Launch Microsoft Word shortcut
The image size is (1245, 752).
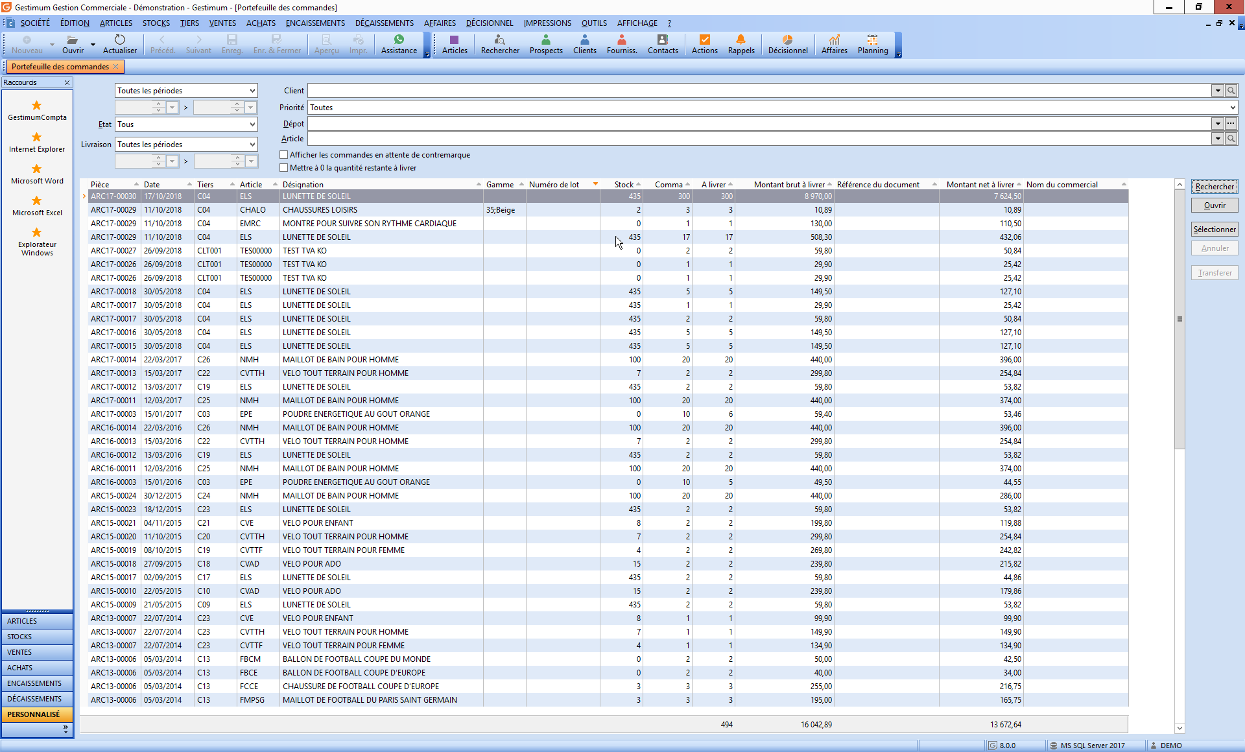click(37, 174)
